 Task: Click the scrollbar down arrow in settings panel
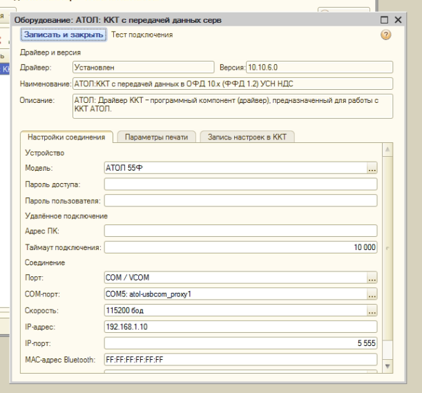[387, 366]
